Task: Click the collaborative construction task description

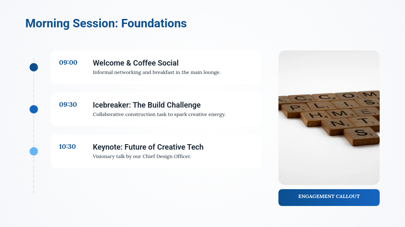Action: coord(159,114)
